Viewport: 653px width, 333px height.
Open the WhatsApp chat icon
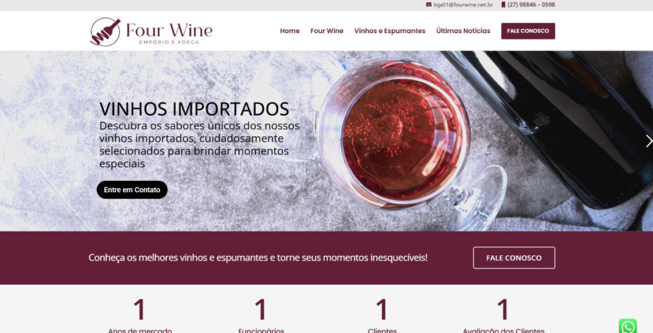pyautogui.click(x=627, y=327)
